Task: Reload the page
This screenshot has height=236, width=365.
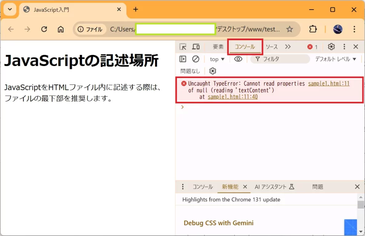Action: [x=44, y=29]
